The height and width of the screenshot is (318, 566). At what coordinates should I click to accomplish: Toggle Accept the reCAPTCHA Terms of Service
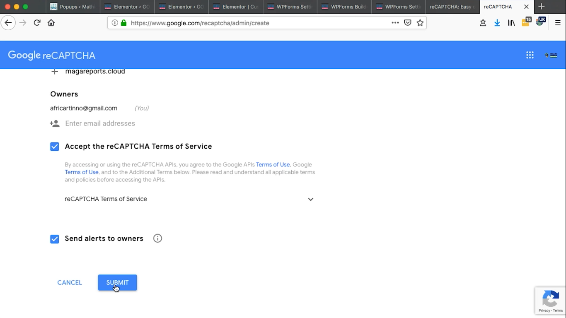(x=55, y=147)
